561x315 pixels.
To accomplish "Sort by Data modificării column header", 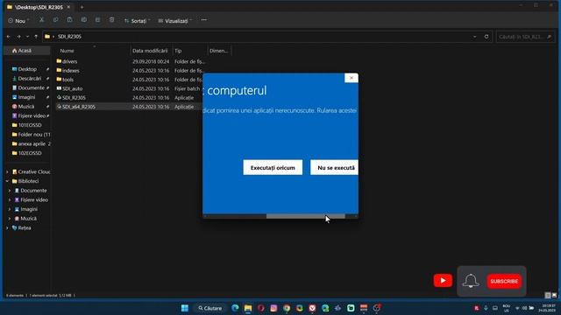I will tap(150, 51).
